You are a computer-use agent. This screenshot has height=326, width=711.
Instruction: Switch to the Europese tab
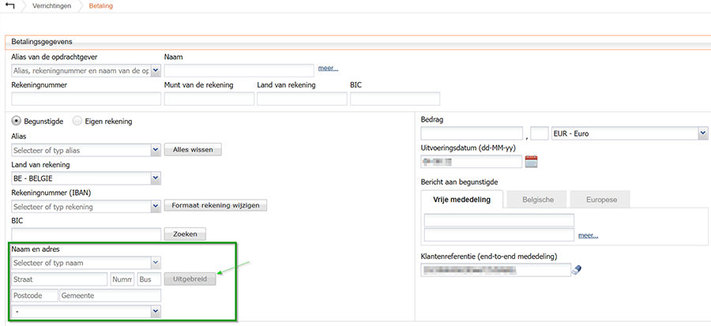599,200
